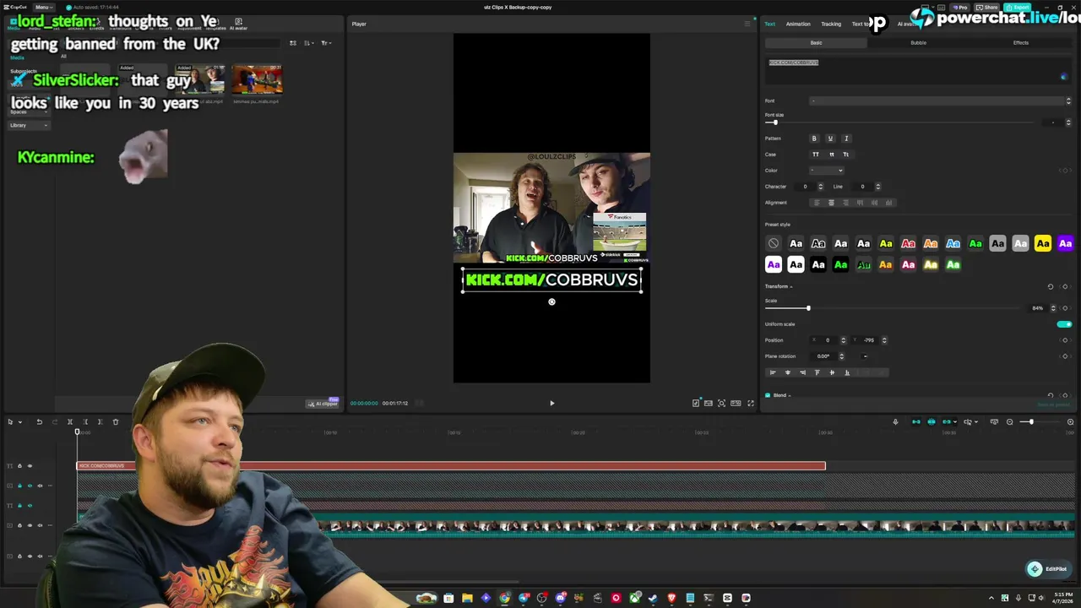Screen dimensions: 1081x608
Task: Open the text Color dropdown
Action: pyautogui.click(x=827, y=171)
